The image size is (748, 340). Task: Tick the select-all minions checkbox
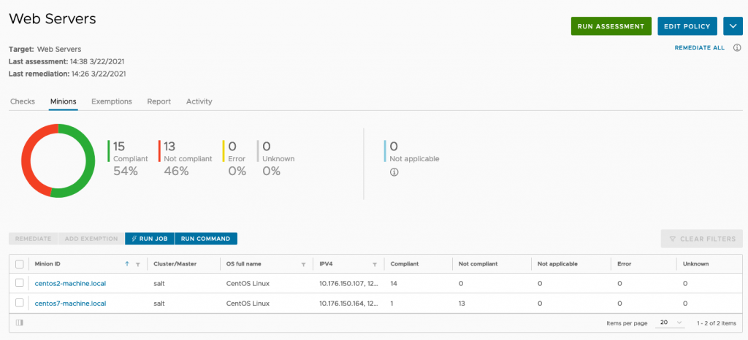(x=20, y=264)
